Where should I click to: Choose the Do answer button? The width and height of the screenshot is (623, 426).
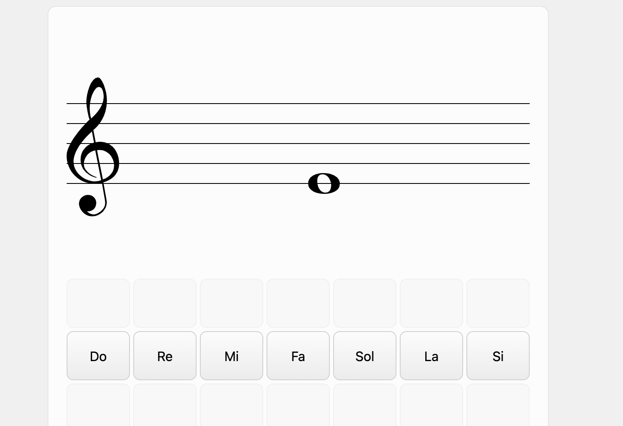pyautogui.click(x=98, y=356)
